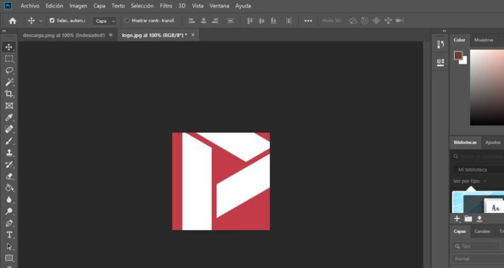
Task: Select the Path Selection tool
Action: pyautogui.click(x=9, y=247)
